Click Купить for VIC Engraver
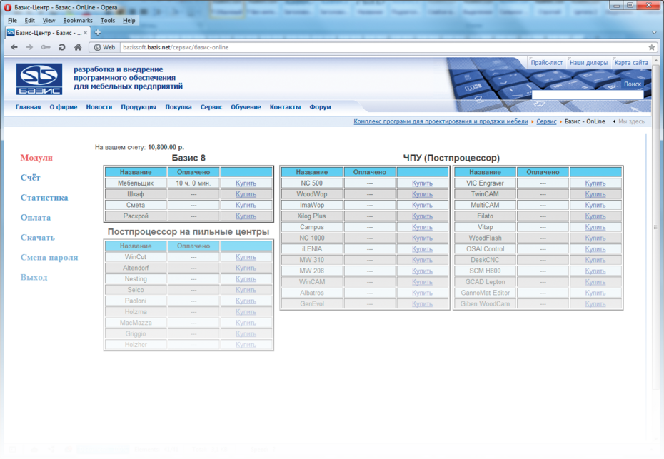The width and height of the screenshot is (664, 459). click(595, 183)
